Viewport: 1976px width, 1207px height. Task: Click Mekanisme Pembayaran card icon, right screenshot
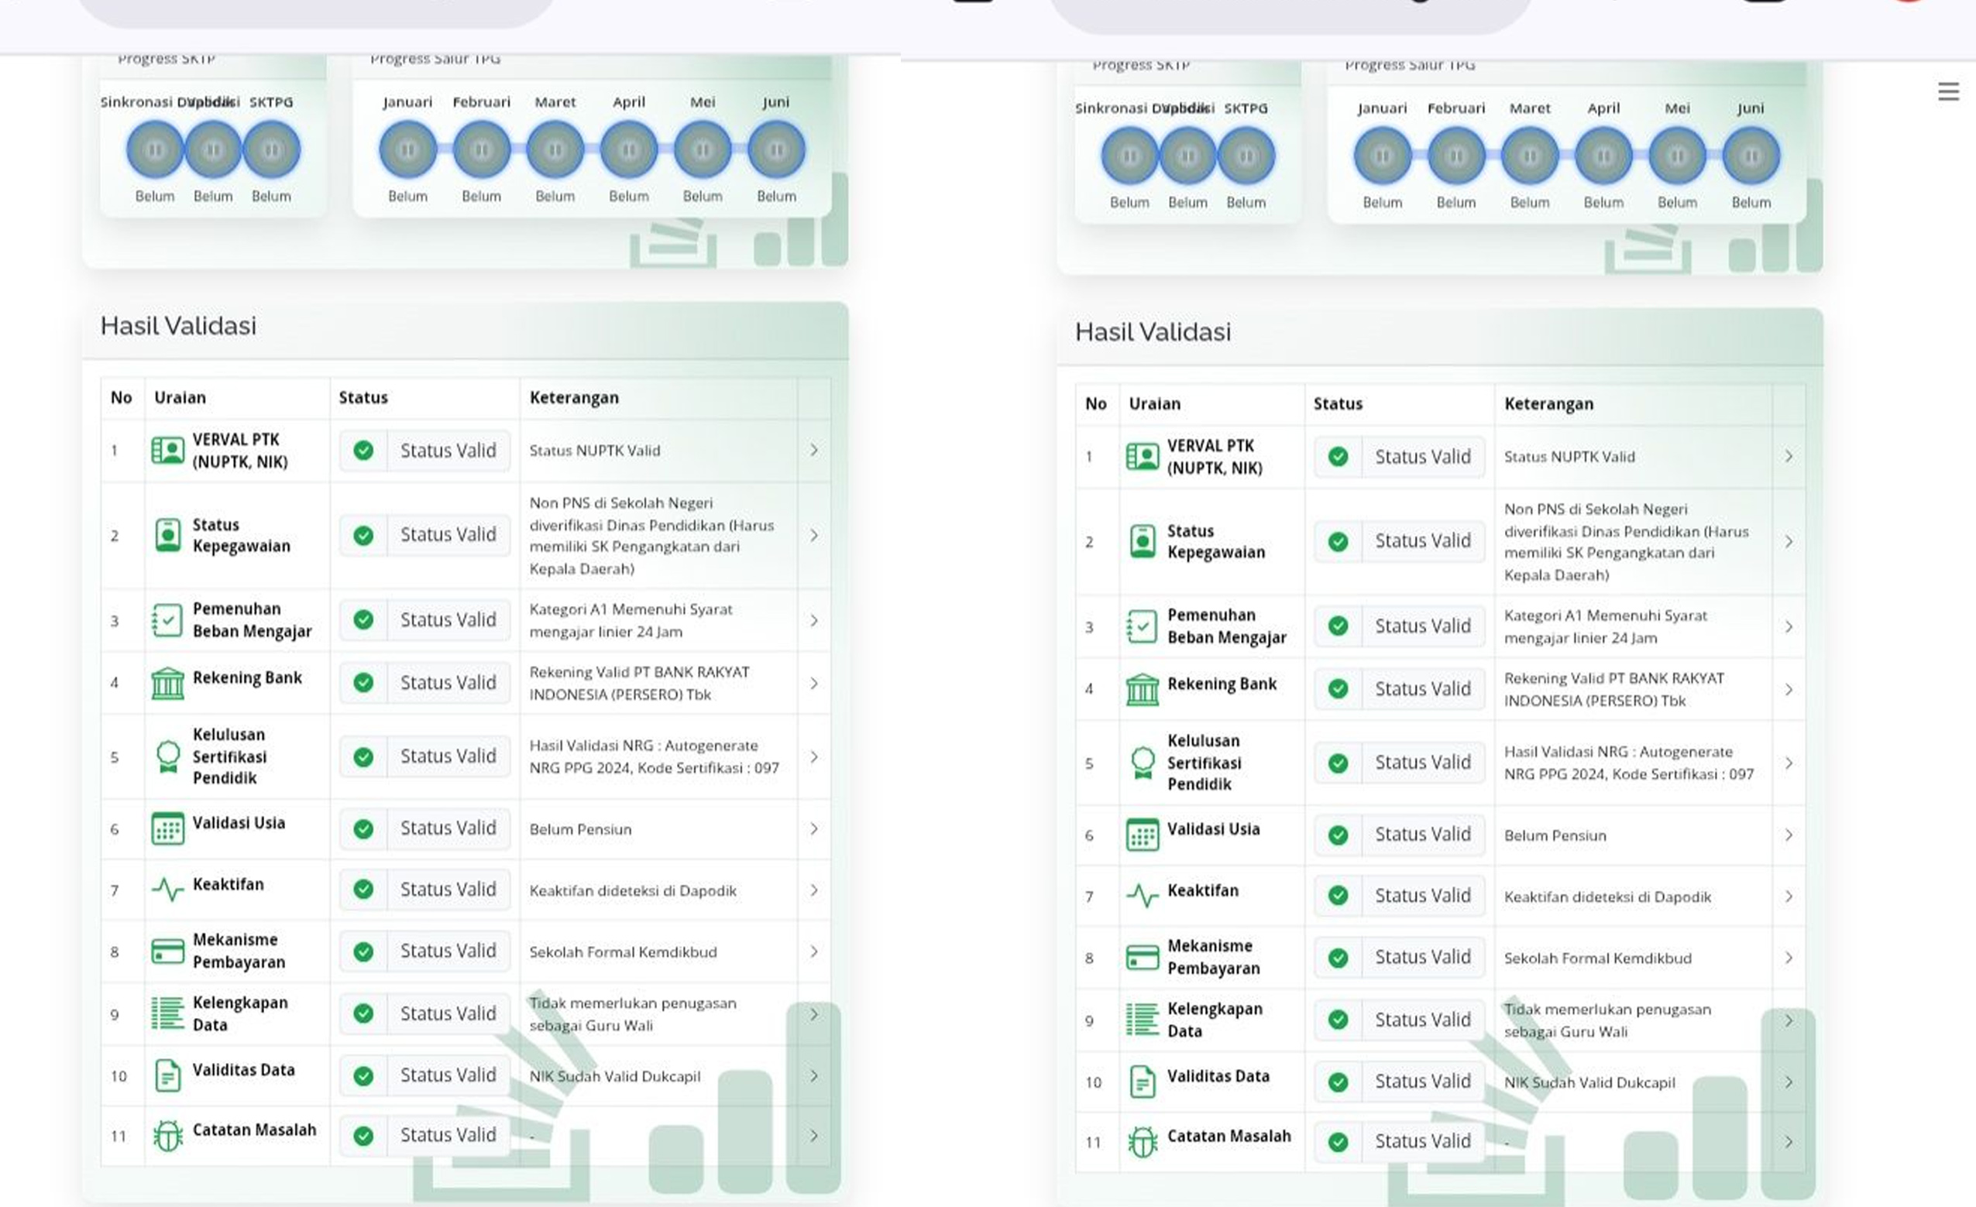(x=1142, y=958)
